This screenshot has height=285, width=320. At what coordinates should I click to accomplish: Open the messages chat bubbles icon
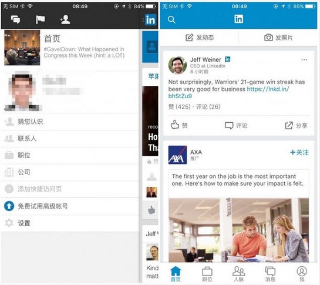tap(15, 19)
